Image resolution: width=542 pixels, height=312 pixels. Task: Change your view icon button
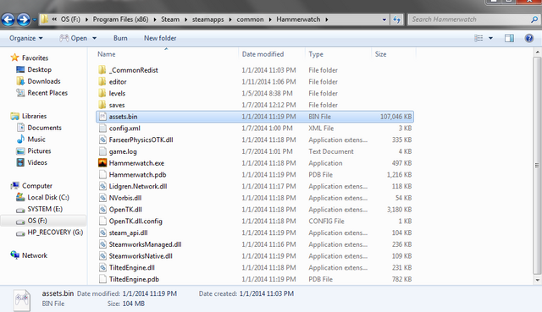tap(478, 38)
